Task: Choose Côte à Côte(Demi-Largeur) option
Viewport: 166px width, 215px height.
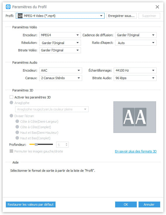Action: click(x=17, y=121)
